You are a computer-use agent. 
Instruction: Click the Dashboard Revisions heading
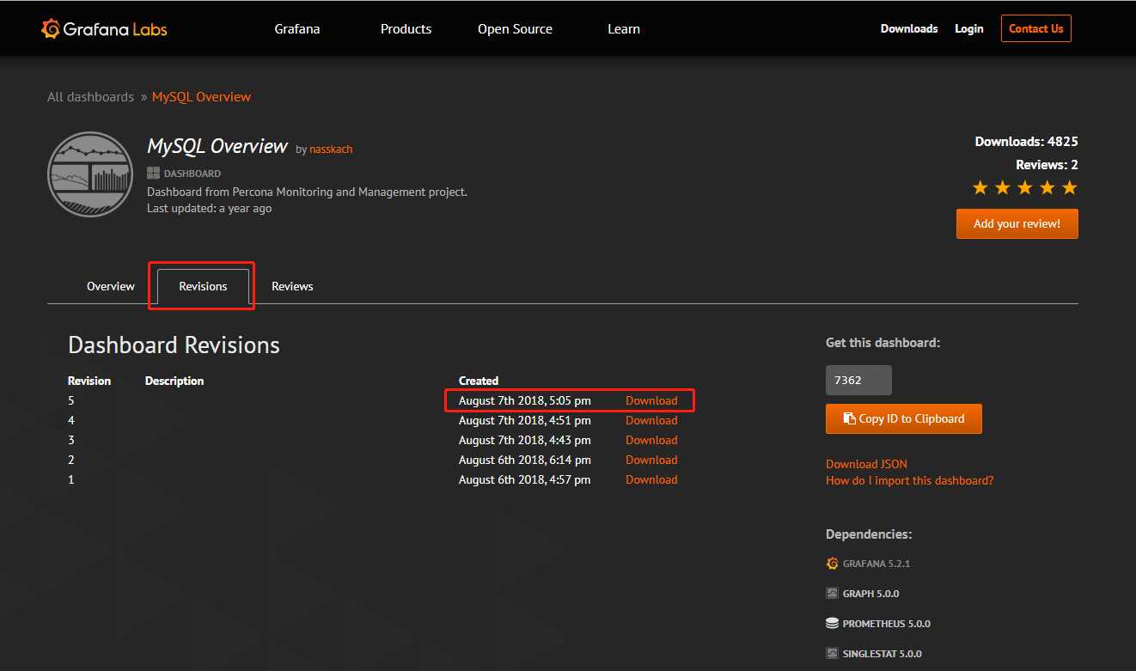point(174,345)
